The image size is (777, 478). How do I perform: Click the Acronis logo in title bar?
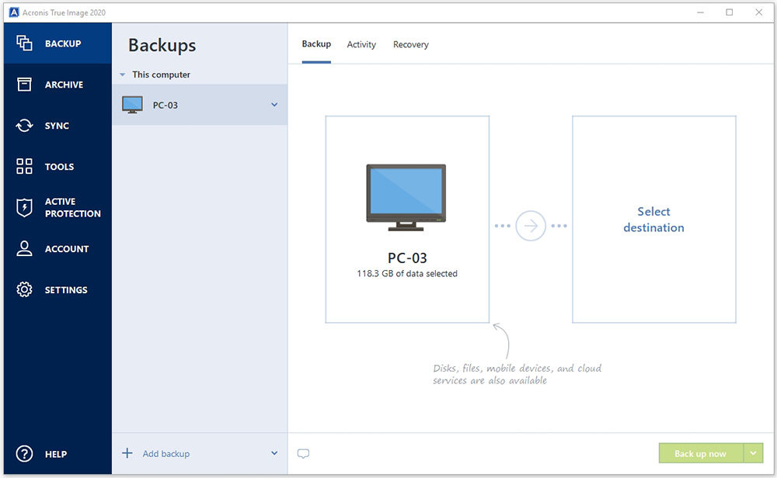(x=14, y=12)
